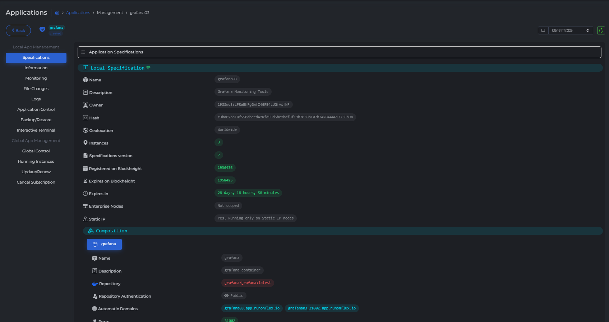Click the Docker icon beside Repository
Viewport: 609px width, 322px height.
[95, 284]
